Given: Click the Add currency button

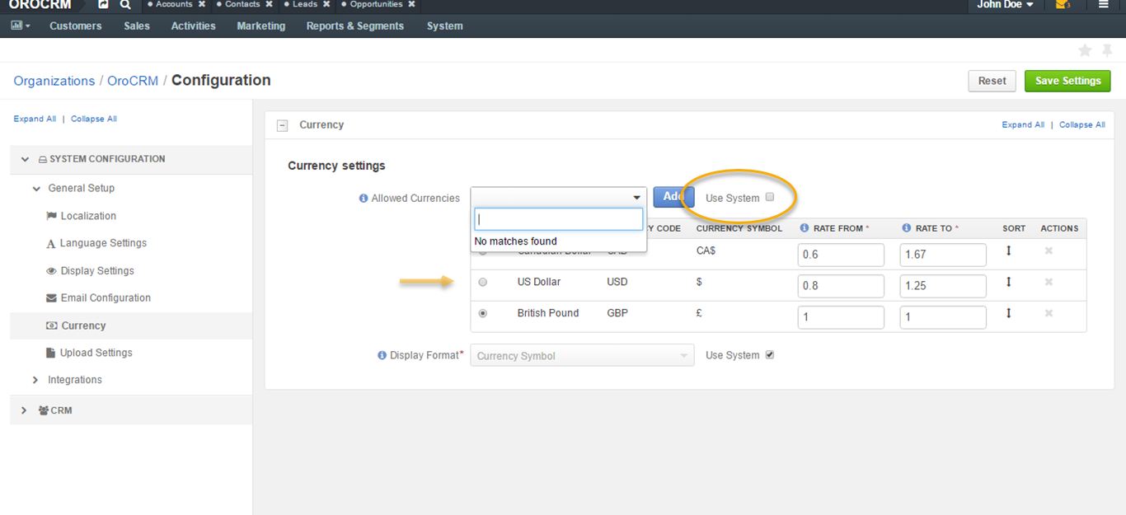Looking at the screenshot, I should point(674,197).
